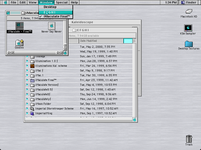201x150 pixels.
Task: Expand the iMaculate Final™ disclosure triangle
Action: pyautogui.click(x=27, y=80)
